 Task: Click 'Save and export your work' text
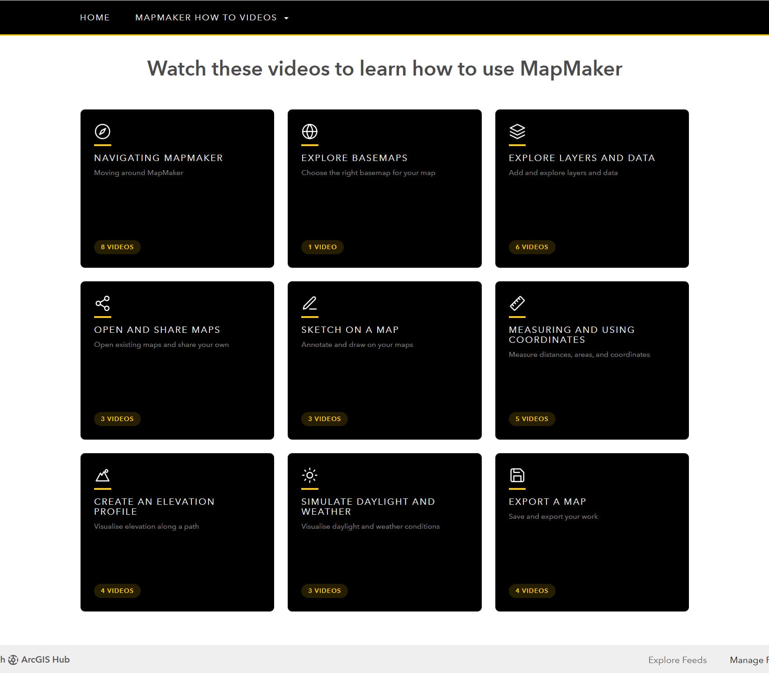coord(553,517)
